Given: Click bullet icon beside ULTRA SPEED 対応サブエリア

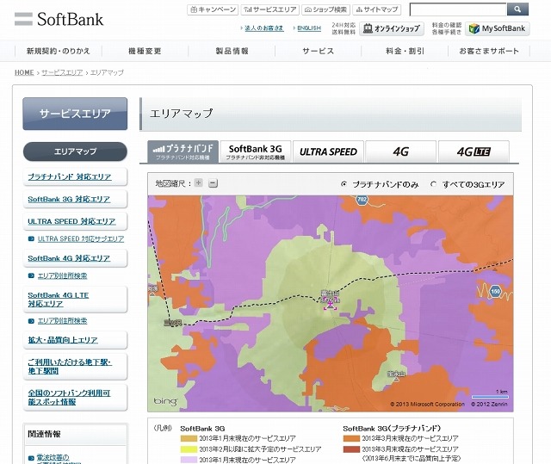Looking at the screenshot, I should [x=31, y=238].
